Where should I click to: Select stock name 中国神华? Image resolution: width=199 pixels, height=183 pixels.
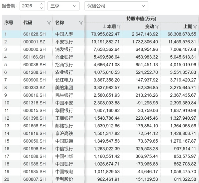point(64,156)
